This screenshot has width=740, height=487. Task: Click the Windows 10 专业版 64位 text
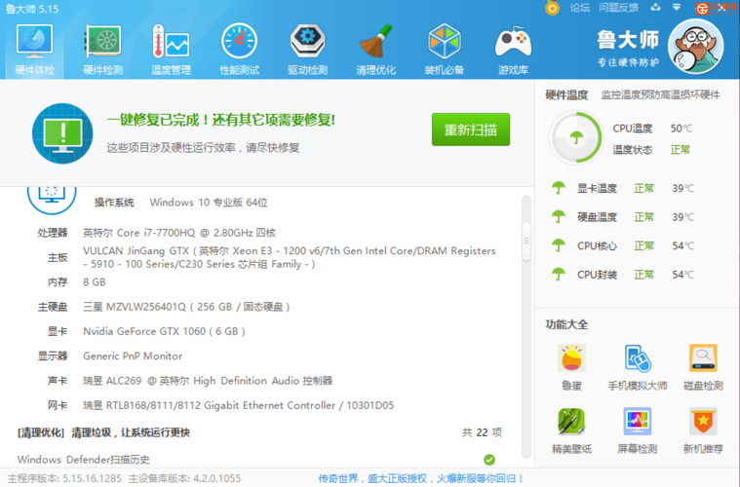point(209,203)
